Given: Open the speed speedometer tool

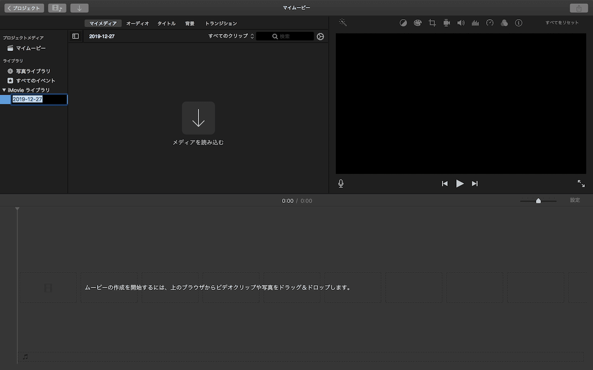Looking at the screenshot, I should coord(490,23).
